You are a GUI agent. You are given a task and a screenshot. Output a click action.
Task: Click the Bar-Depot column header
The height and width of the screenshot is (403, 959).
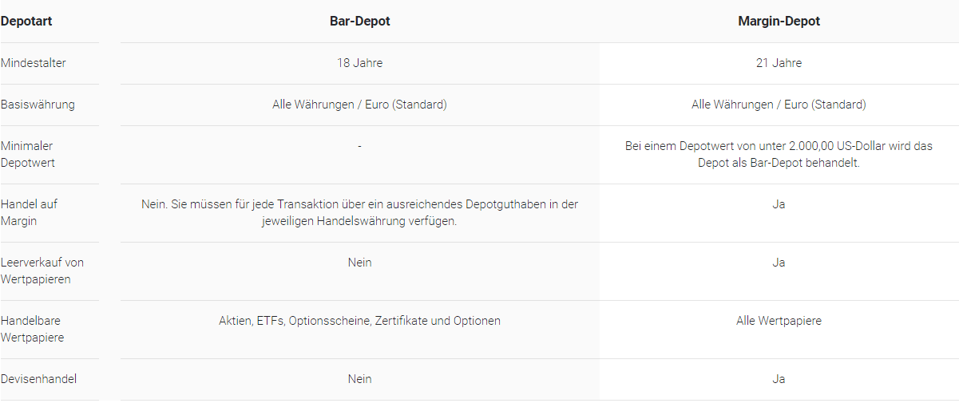tap(359, 22)
